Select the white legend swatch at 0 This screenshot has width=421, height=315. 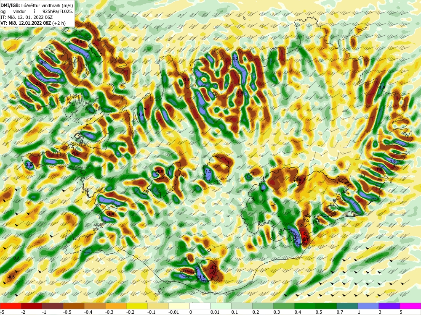coord(200,306)
